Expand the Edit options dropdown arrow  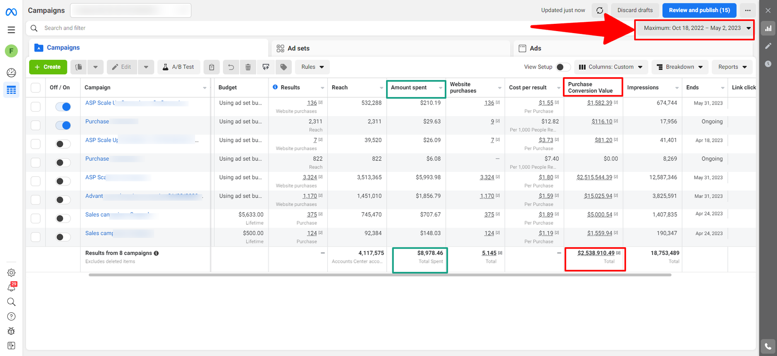(x=146, y=67)
